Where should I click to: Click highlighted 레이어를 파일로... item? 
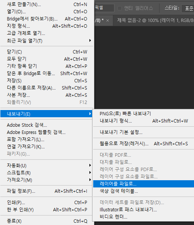(x=144, y=184)
